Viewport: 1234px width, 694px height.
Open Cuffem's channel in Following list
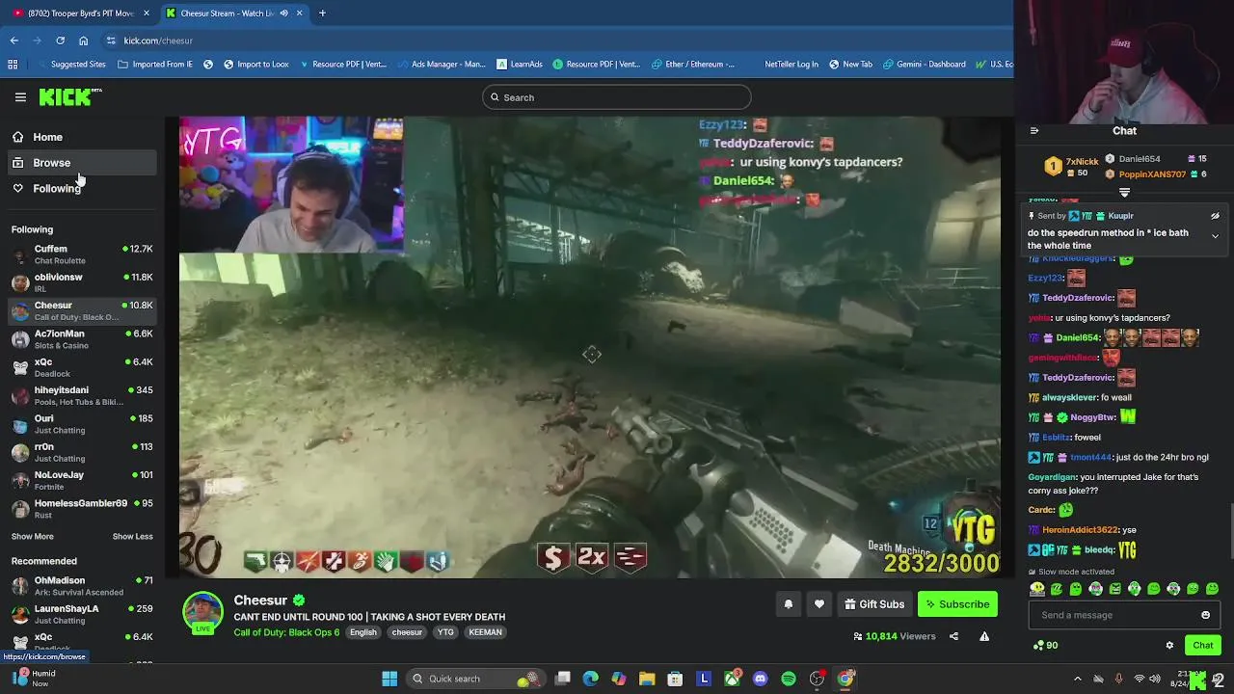(82, 254)
